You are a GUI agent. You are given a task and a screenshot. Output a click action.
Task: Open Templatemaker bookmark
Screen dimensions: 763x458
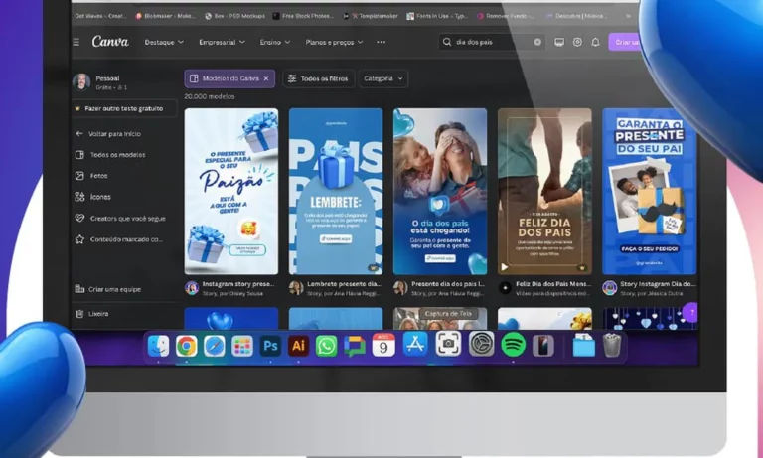pos(371,16)
